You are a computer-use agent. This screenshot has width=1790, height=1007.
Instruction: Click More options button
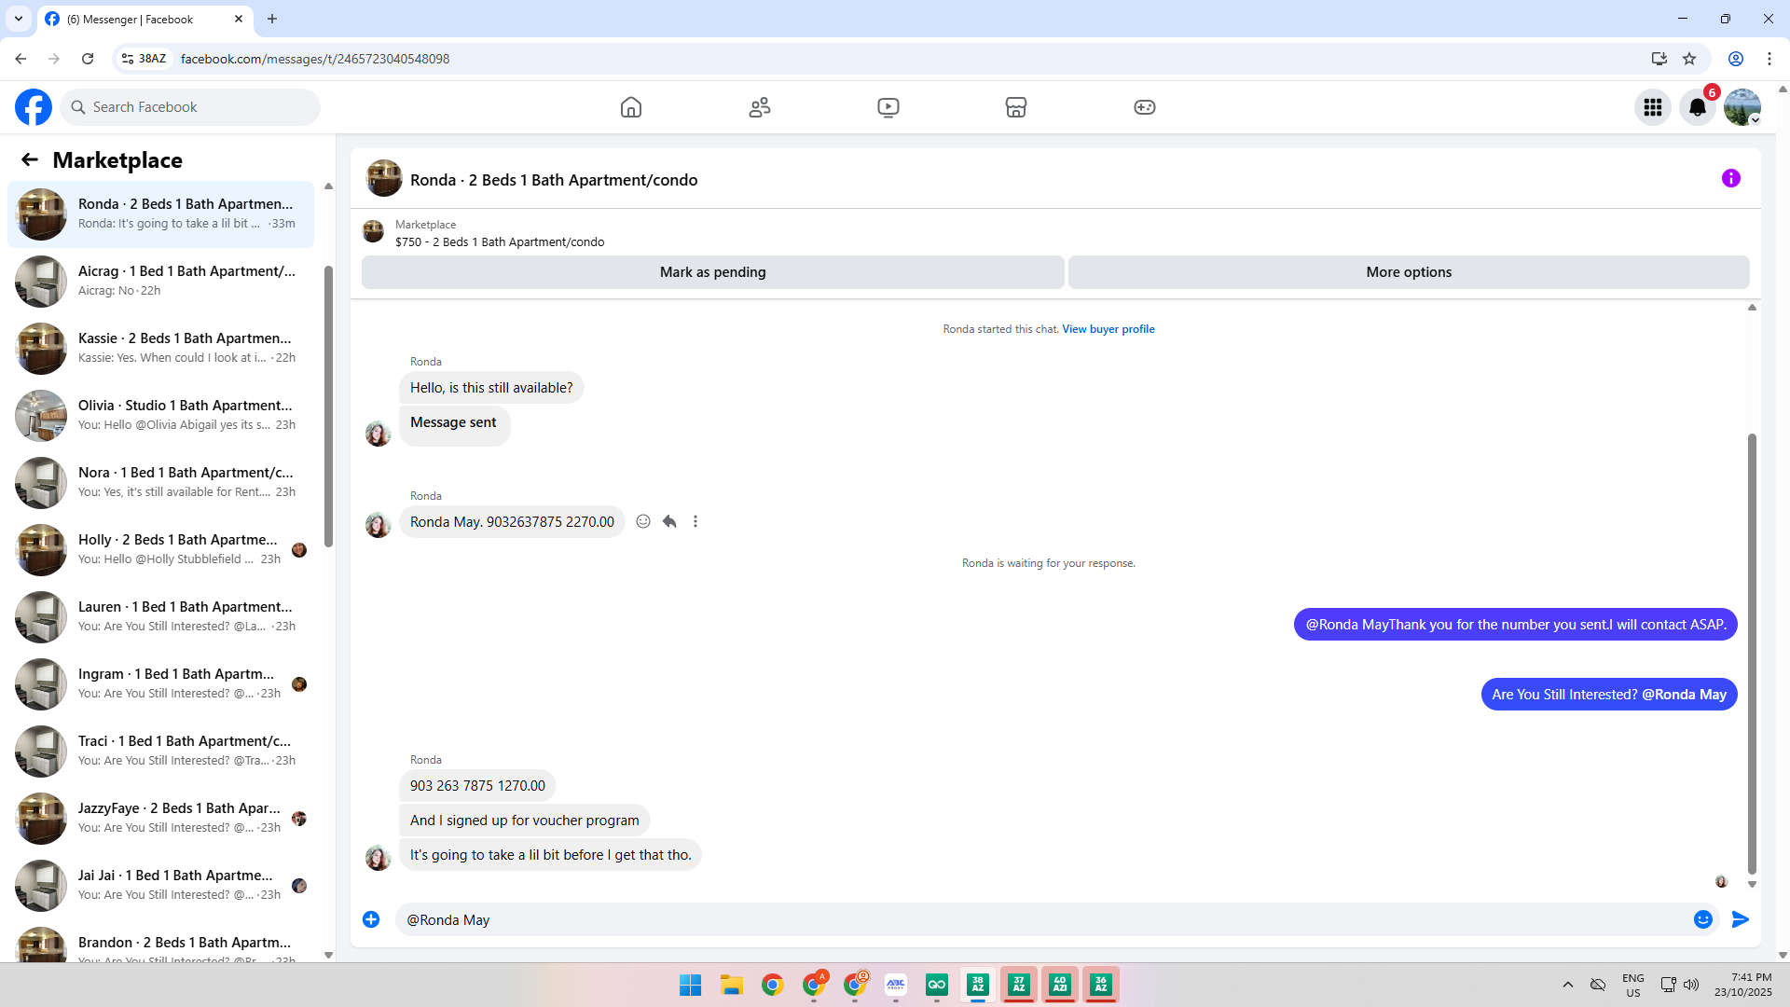coord(1409,272)
